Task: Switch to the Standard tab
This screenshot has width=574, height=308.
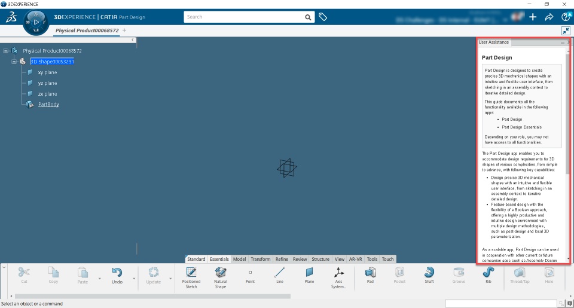Action: (196, 259)
